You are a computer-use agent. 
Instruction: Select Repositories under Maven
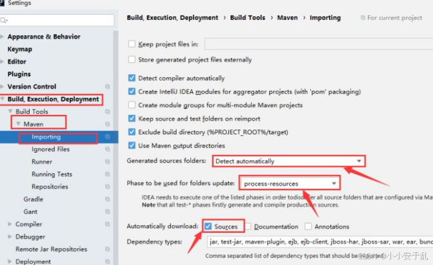click(x=50, y=186)
